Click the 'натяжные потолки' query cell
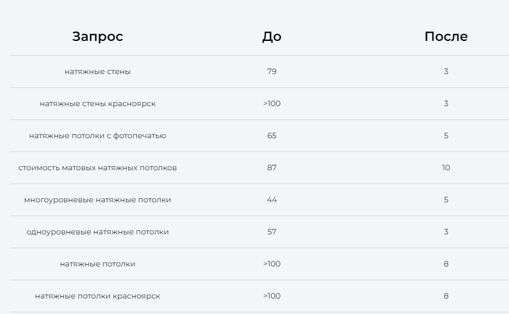The width and height of the screenshot is (509, 314). coord(97,264)
